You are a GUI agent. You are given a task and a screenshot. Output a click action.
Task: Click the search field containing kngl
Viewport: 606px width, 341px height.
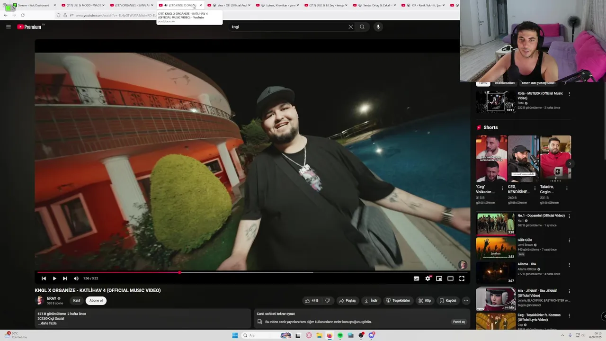[288, 27]
